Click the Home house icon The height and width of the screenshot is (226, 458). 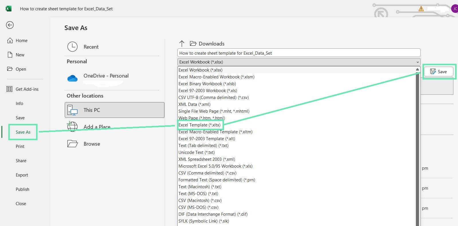coord(10,40)
